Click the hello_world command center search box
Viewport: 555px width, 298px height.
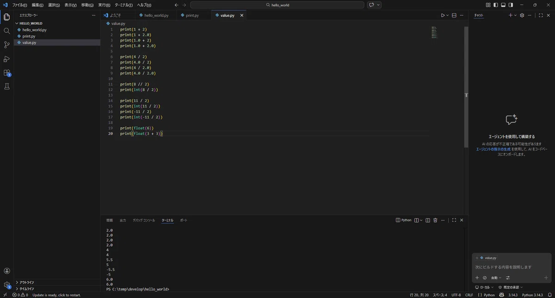277,5
